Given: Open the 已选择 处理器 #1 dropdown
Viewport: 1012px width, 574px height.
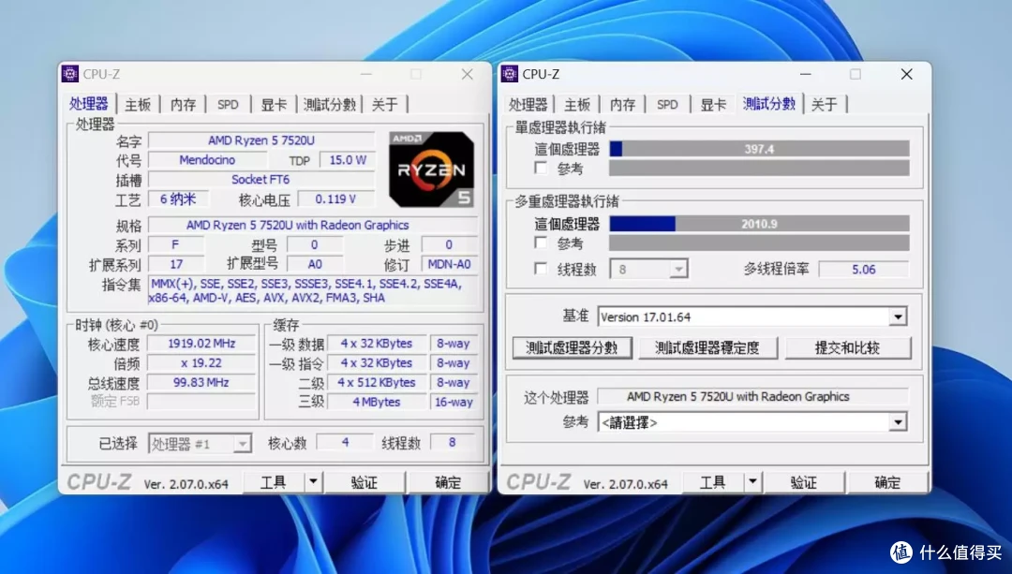Looking at the screenshot, I should [x=242, y=444].
